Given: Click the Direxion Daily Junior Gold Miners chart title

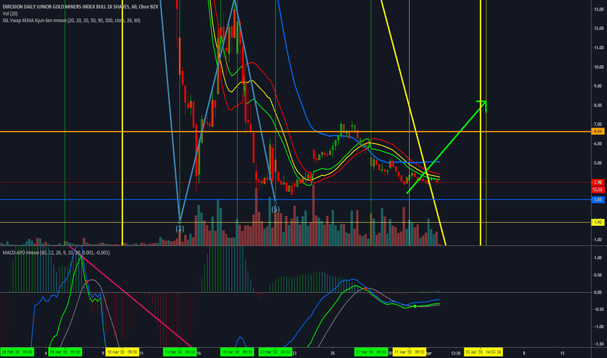Looking at the screenshot, I should click(79, 7).
